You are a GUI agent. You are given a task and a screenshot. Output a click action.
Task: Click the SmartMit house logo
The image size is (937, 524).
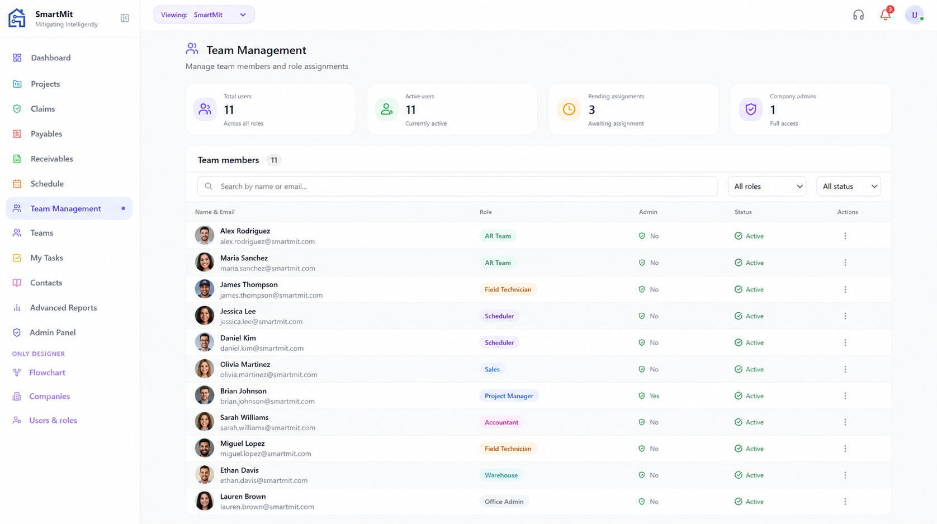coord(17,18)
